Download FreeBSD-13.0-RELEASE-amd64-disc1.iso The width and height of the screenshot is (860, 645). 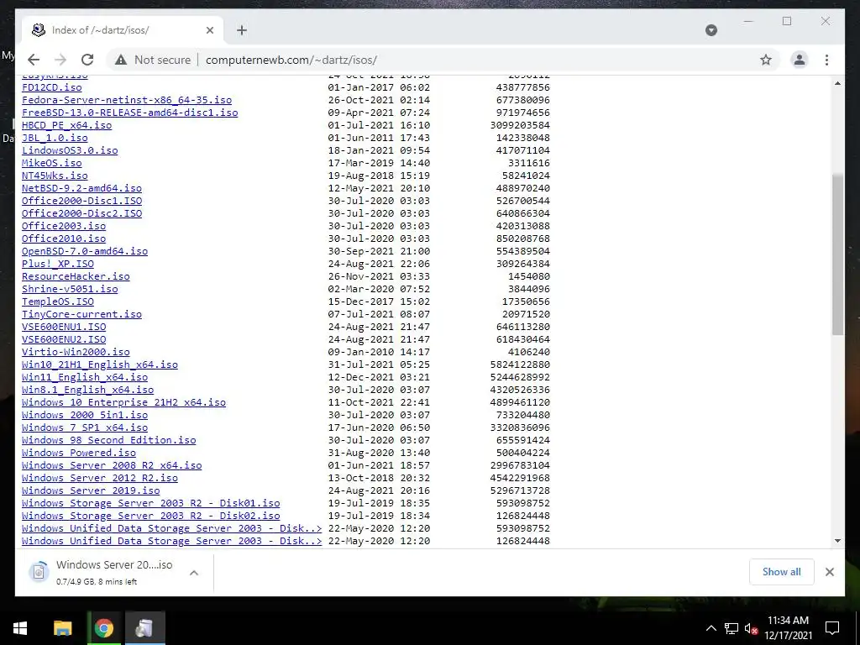pos(130,113)
